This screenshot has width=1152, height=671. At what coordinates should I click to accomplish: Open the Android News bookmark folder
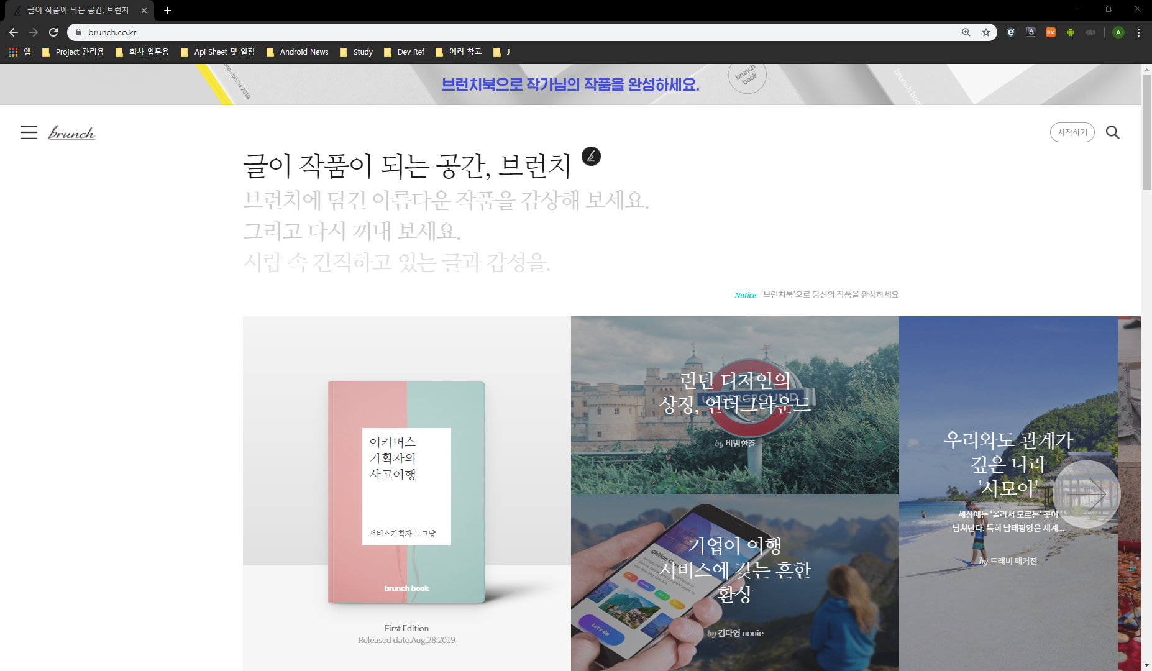[x=297, y=52]
